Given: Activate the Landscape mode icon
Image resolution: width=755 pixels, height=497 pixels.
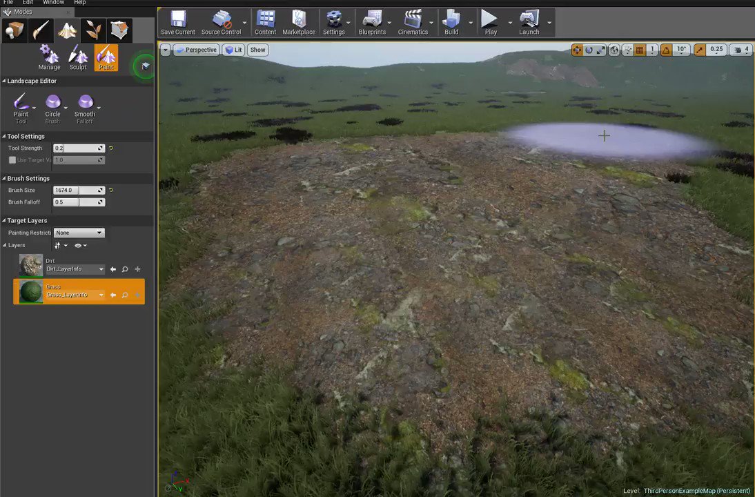Looking at the screenshot, I should pyautogui.click(x=67, y=31).
